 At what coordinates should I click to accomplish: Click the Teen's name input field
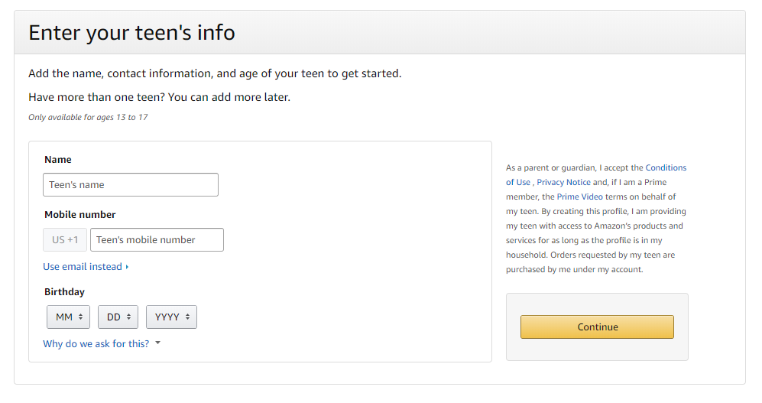click(131, 185)
